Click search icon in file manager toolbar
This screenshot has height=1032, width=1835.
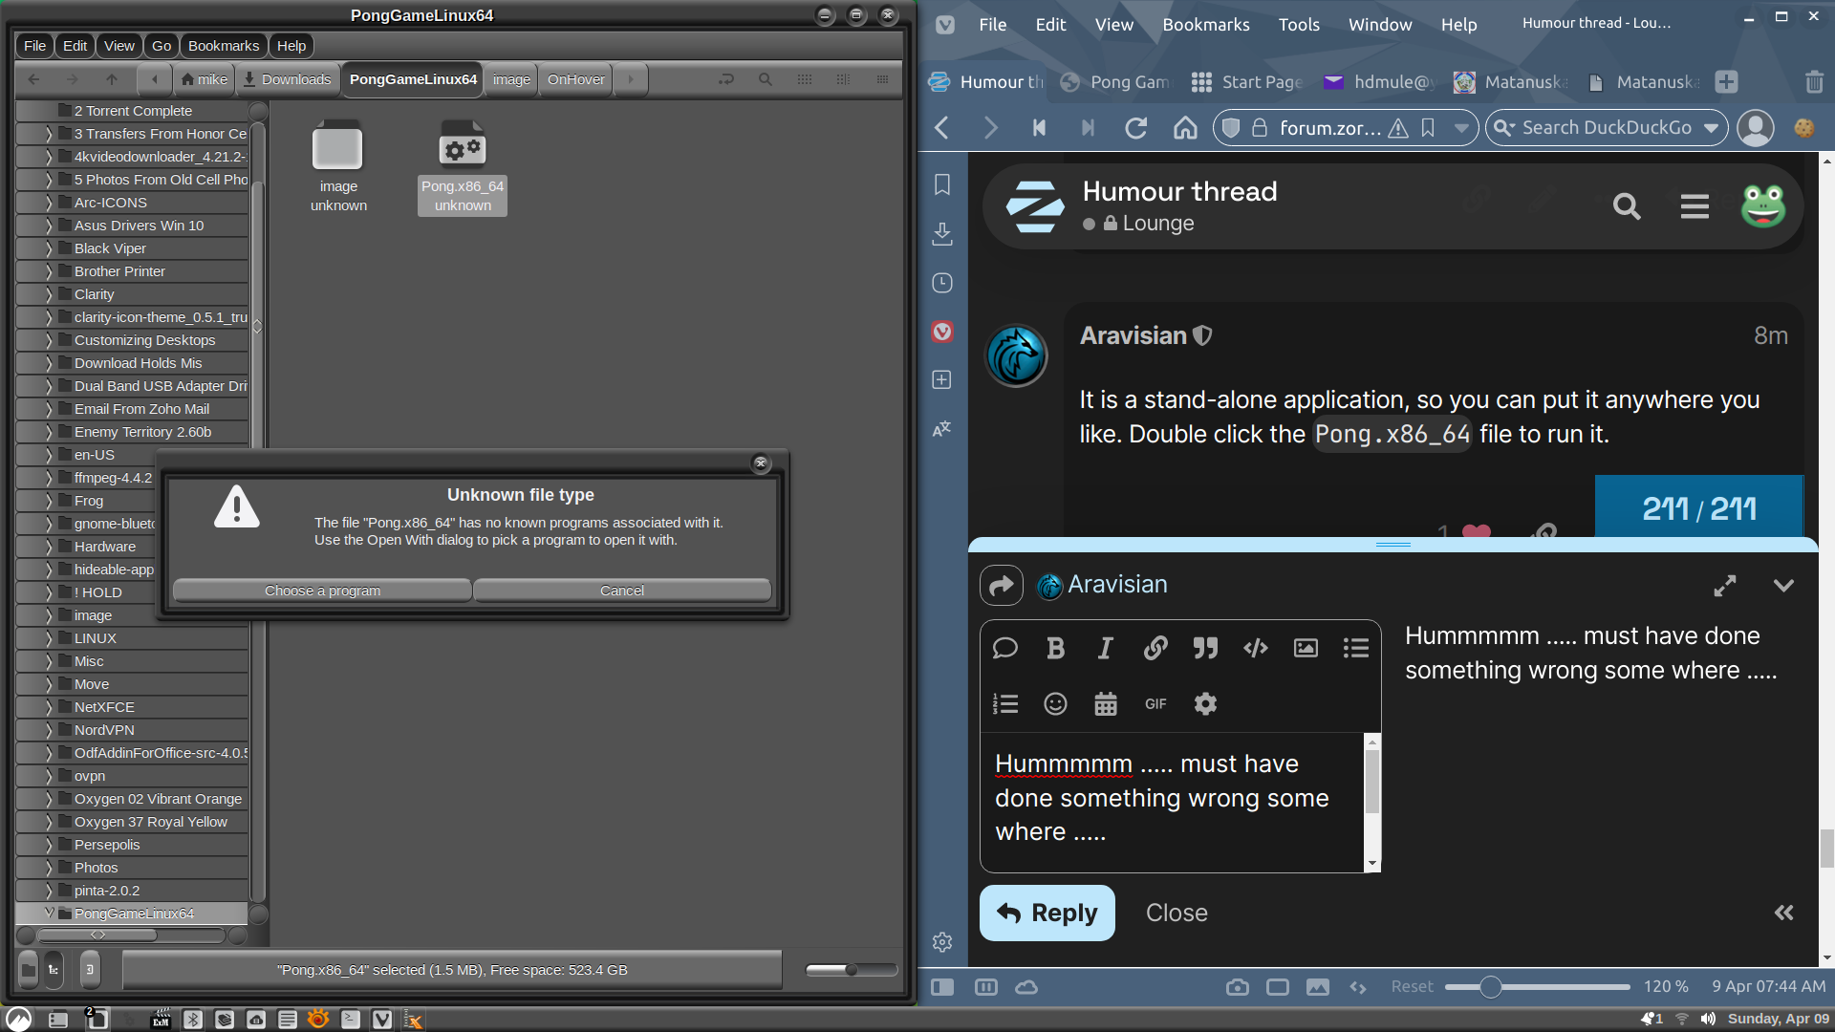coord(766,79)
